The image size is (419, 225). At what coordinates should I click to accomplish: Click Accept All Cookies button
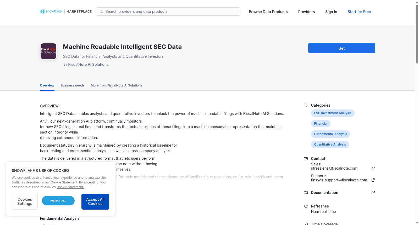pos(95,201)
